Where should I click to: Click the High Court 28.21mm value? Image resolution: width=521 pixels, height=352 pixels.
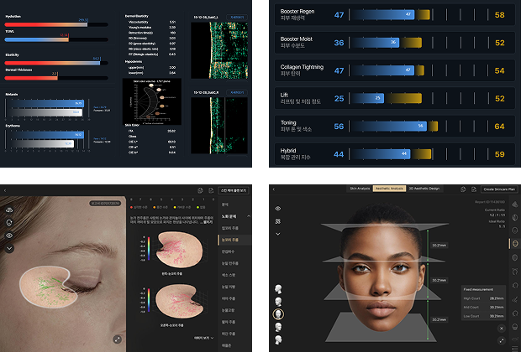click(x=497, y=298)
